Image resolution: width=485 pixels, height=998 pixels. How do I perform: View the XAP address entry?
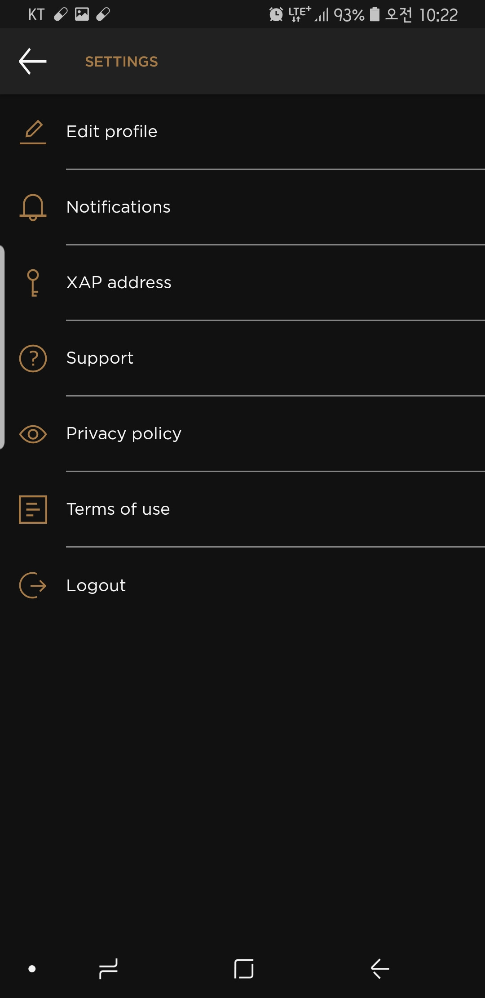(x=242, y=283)
